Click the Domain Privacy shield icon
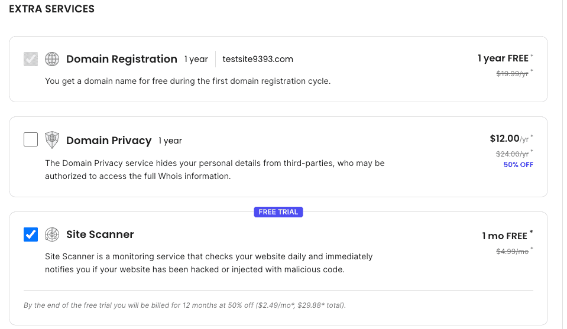 pos(53,140)
